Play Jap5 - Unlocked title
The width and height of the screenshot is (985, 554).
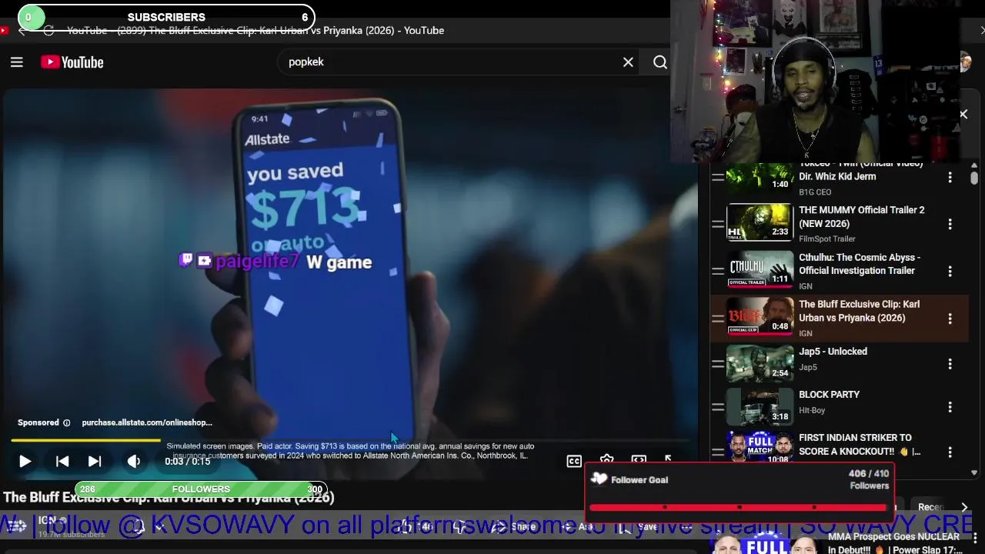pyautogui.click(x=833, y=352)
